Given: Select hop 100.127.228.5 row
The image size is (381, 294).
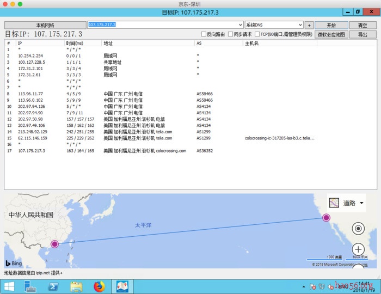Looking at the screenshot, I should [190, 62].
